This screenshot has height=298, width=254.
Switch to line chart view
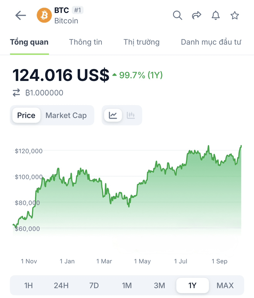pyautogui.click(x=113, y=115)
